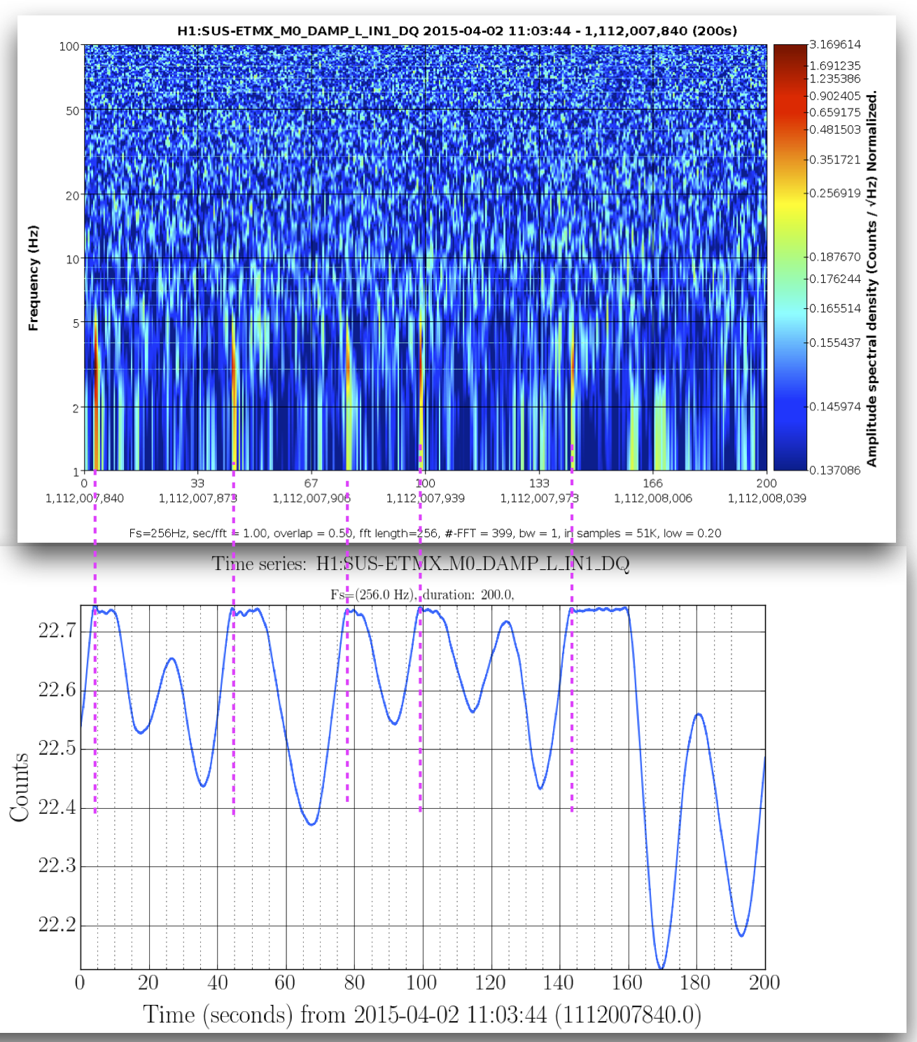This screenshot has width=917, height=1042.
Task: Click GPS time label 1,112,008,006
Action: coord(653,499)
